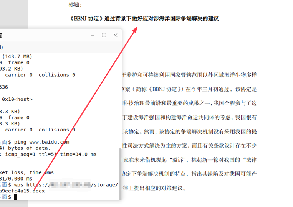Click the .docx filename in the terminal
Image resolution: width=293 pixels, height=207 pixels.
click(x=22, y=191)
